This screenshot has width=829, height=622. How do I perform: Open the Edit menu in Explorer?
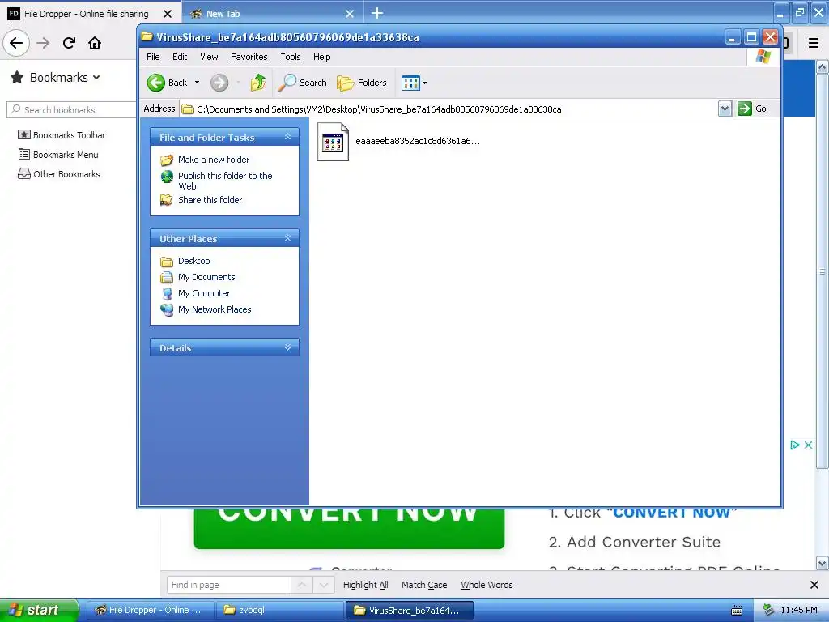tap(180, 57)
